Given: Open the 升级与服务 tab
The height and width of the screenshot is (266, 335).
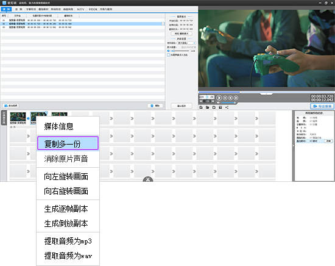Looking at the screenshot, I should (106, 9).
